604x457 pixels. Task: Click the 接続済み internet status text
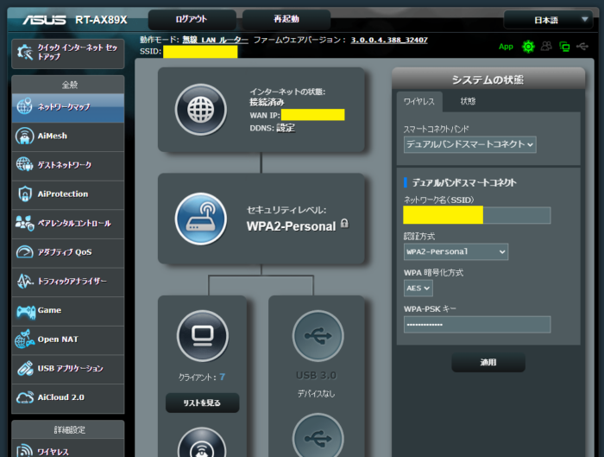[267, 102]
